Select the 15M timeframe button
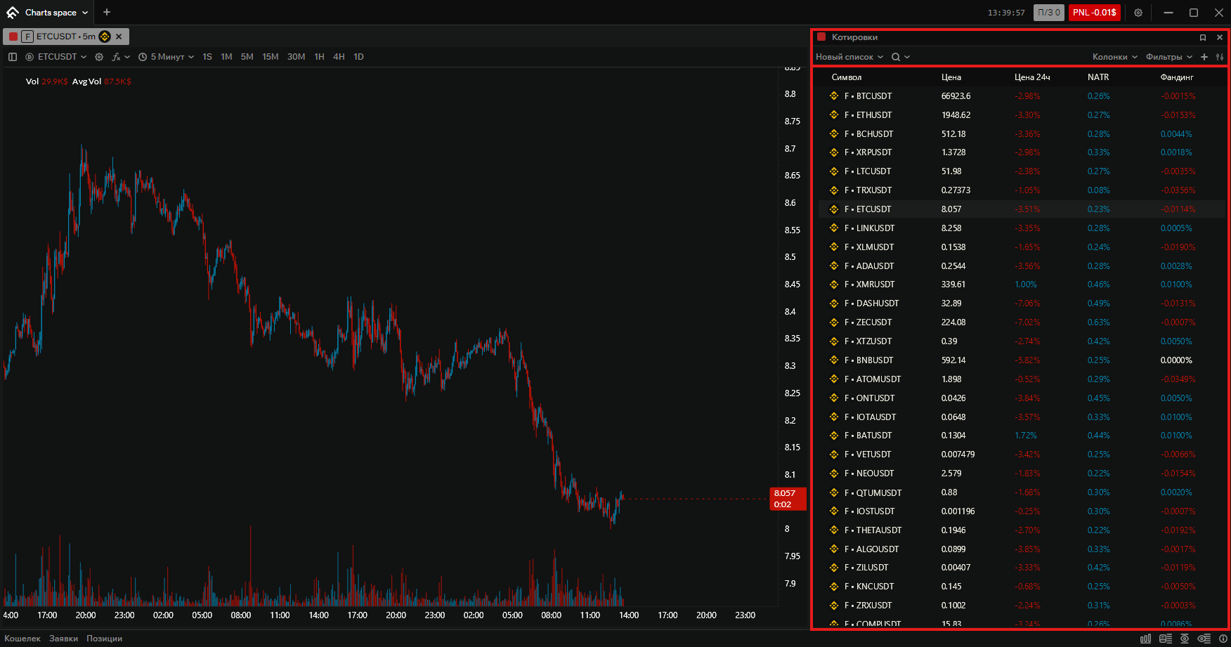The image size is (1231, 647). point(271,57)
